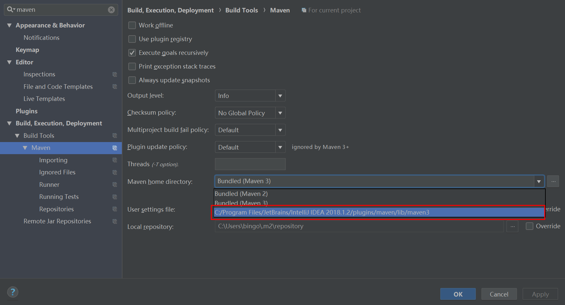Click Build, Execution, Deployment breadcrumb

170,10
